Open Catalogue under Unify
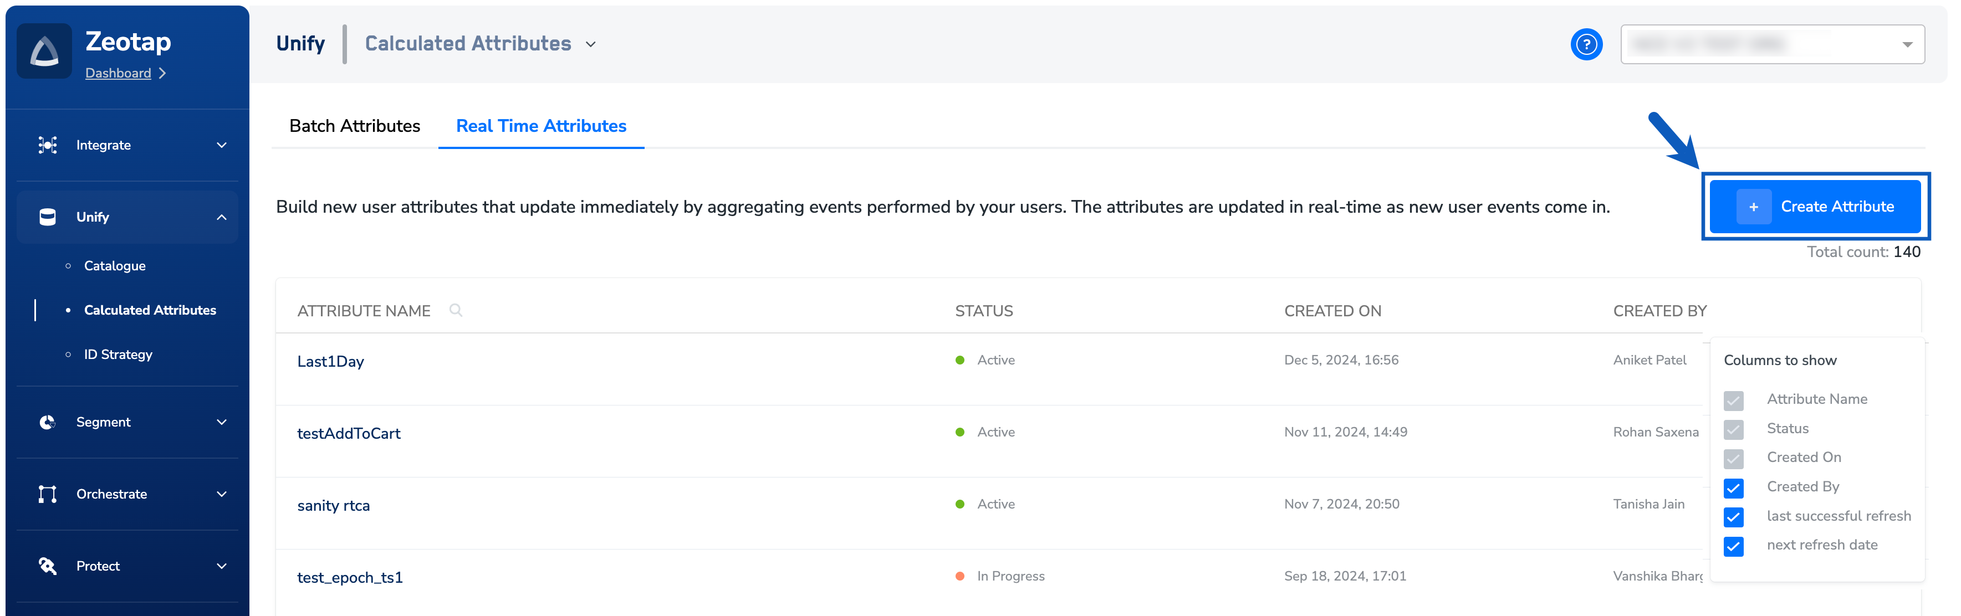This screenshot has height=616, width=1961. [x=115, y=266]
